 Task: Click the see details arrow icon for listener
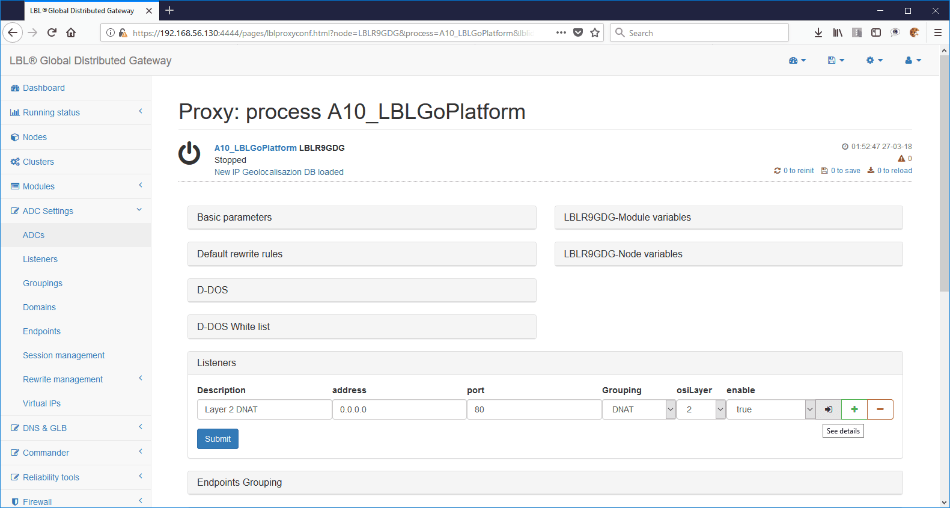pyautogui.click(x=829, y=409)
